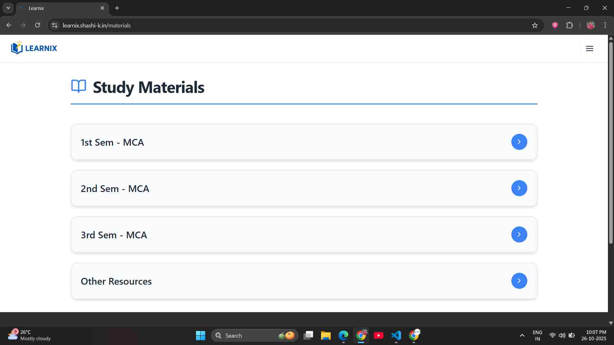The image size is (614, 345).
Task: Click the red shield extension icon
Action: [555, 25]
